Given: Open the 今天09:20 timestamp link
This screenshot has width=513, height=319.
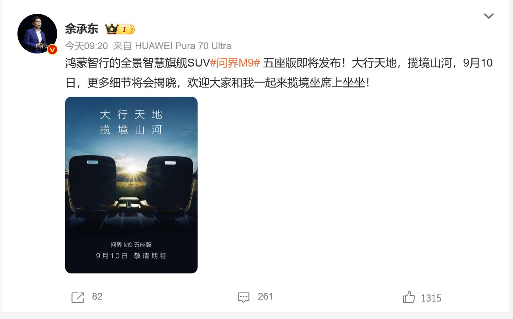Looking at the screenshot, I should (86, 46).
